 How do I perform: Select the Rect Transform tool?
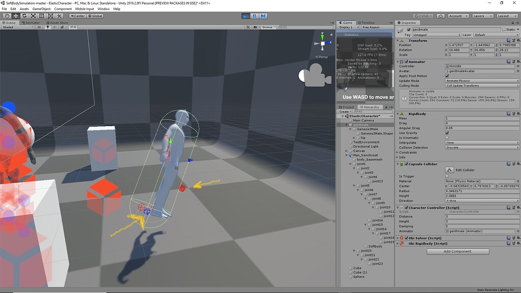[x=41, y=16]
